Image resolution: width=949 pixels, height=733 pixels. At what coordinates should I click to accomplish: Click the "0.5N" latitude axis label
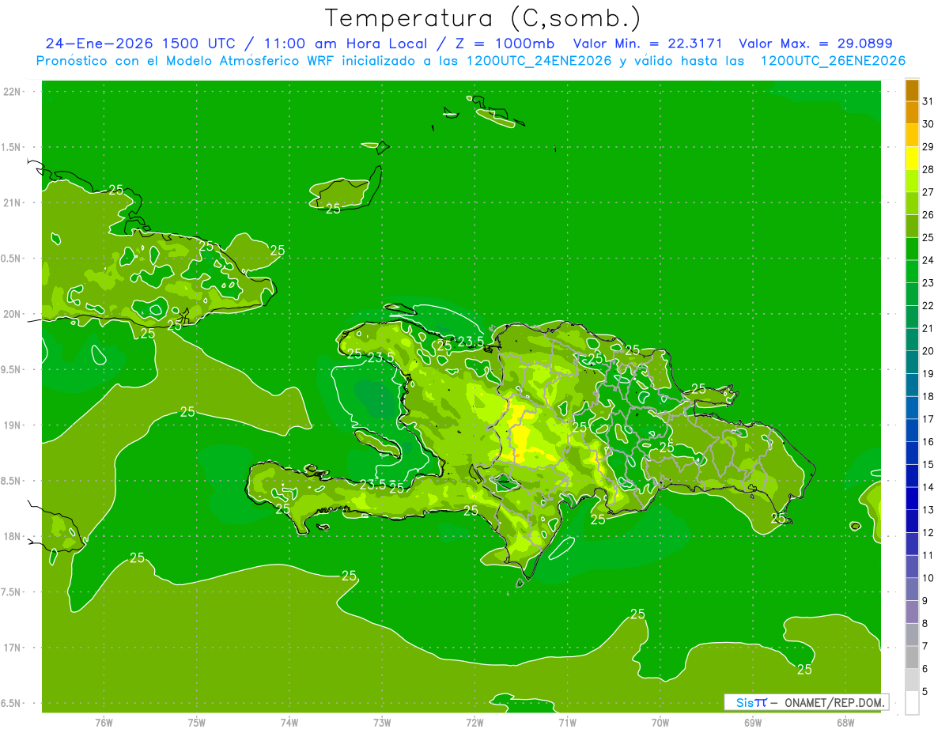[12, 259]
